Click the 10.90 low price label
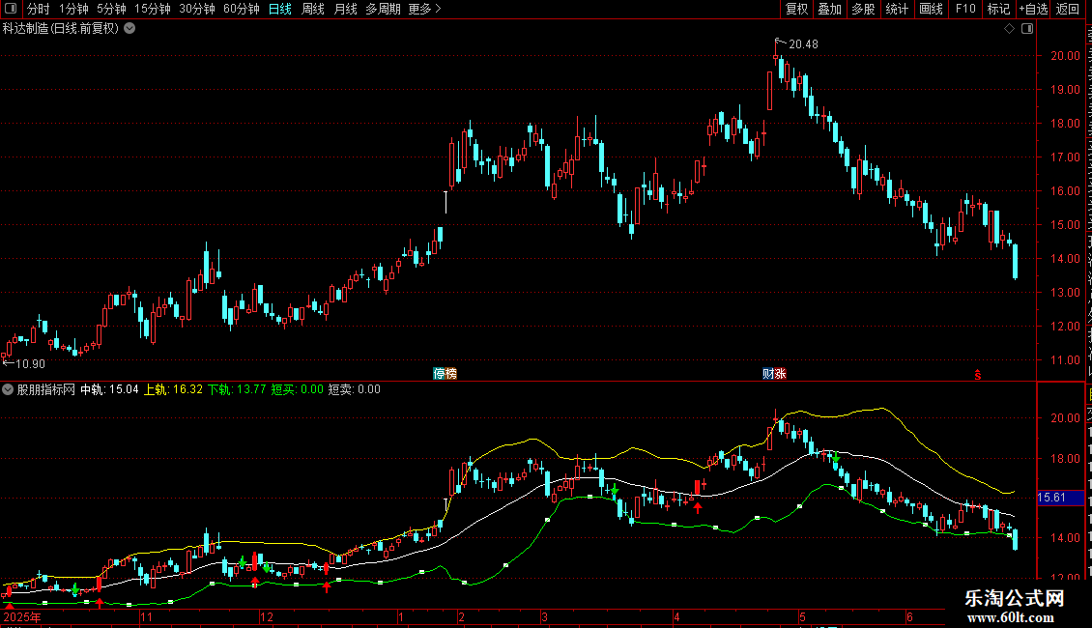Image resolution: width=1092 pixels, height=628 pixels. (30, 364)
